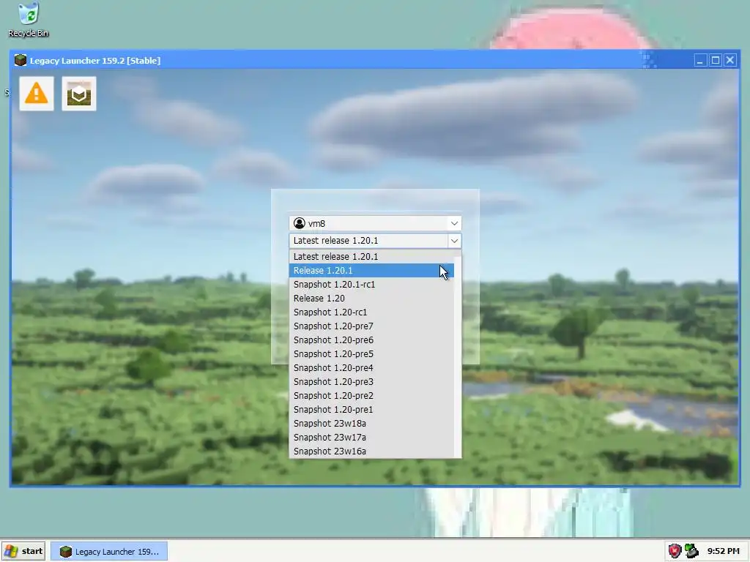Click the box package icon button
The width and height of the screenshot is (750, 562).
[x=79, y=94]
